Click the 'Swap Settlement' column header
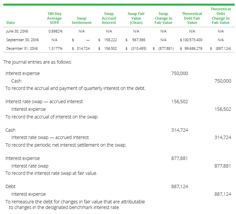 (x=81, y=21)
